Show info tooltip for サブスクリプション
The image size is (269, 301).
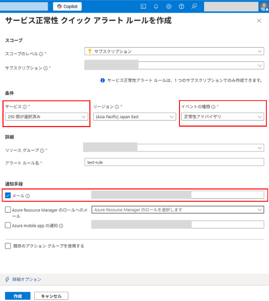(45, 68)
